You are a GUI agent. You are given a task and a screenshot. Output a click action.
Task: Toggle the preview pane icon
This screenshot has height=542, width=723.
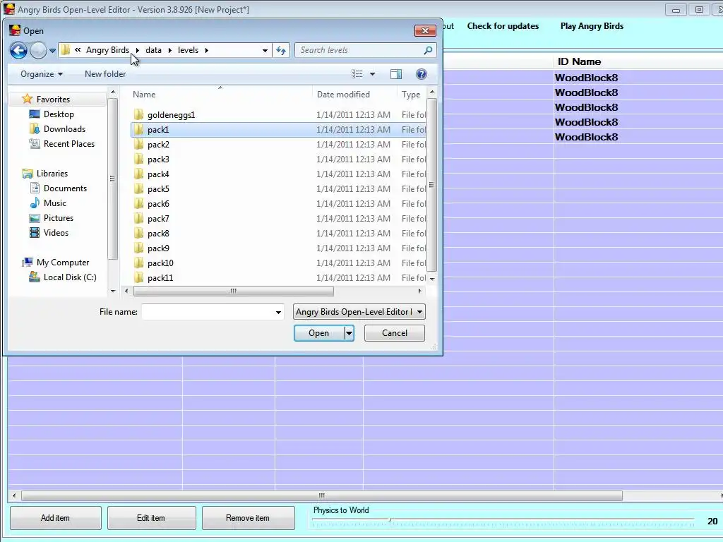click(396, 74)
